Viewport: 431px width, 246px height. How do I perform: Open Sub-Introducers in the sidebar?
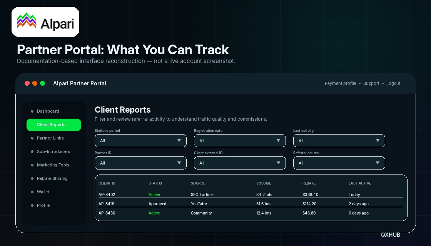point(54,151)
